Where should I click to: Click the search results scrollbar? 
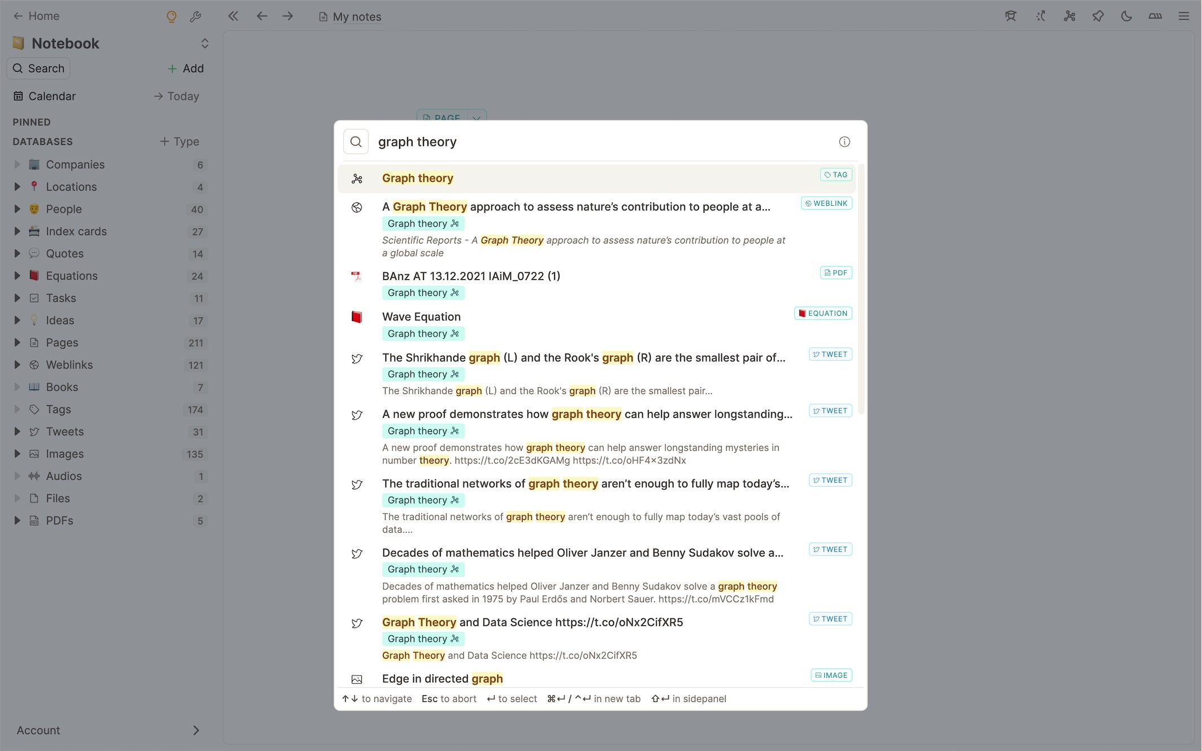coord(861,289)
